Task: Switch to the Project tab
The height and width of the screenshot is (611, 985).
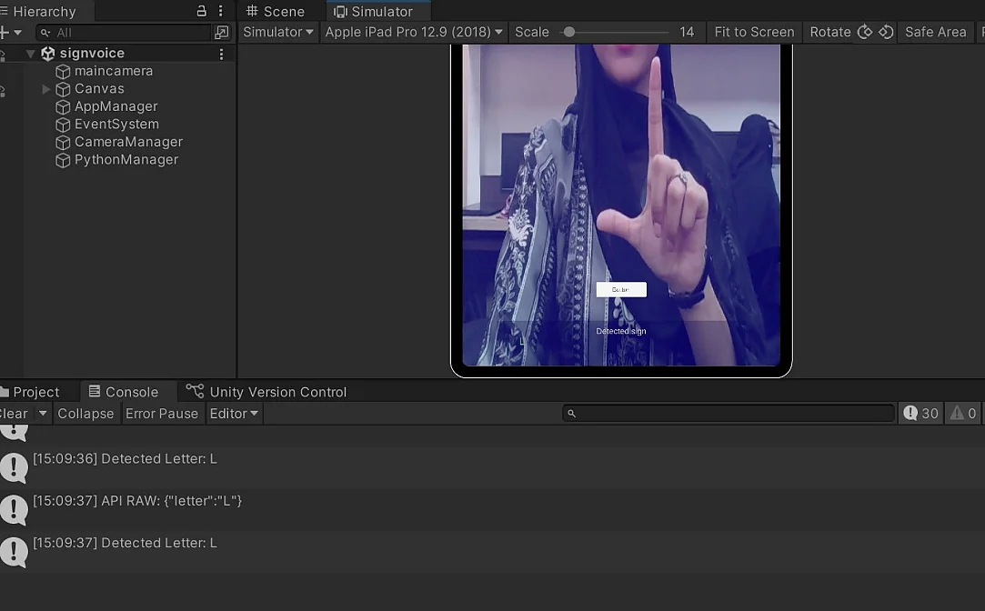Action: click(x=30, y=392)
